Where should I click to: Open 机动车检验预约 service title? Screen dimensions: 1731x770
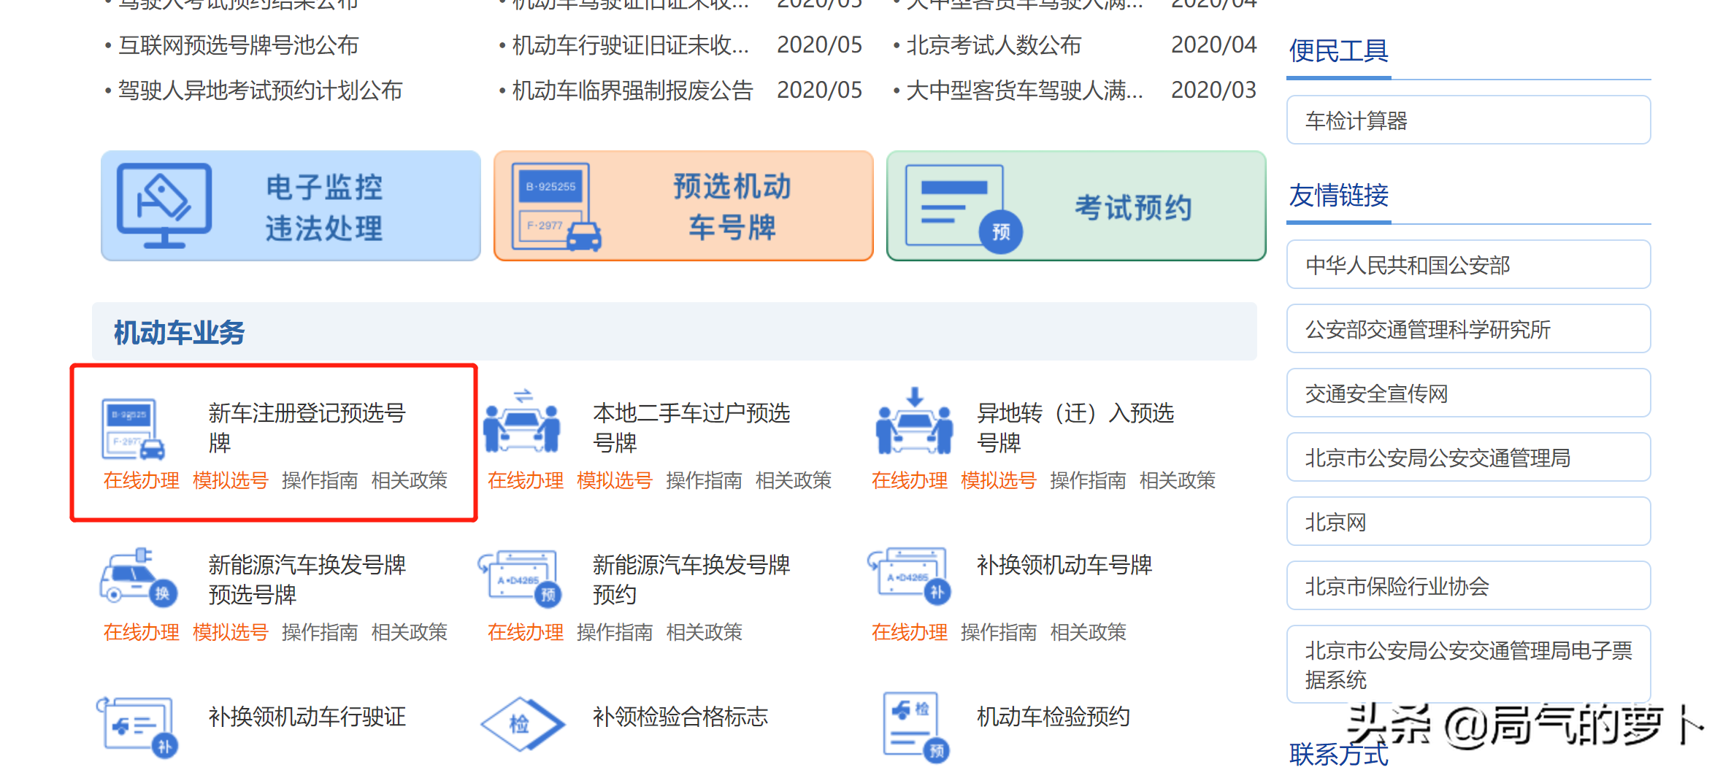coord(1053,717)
